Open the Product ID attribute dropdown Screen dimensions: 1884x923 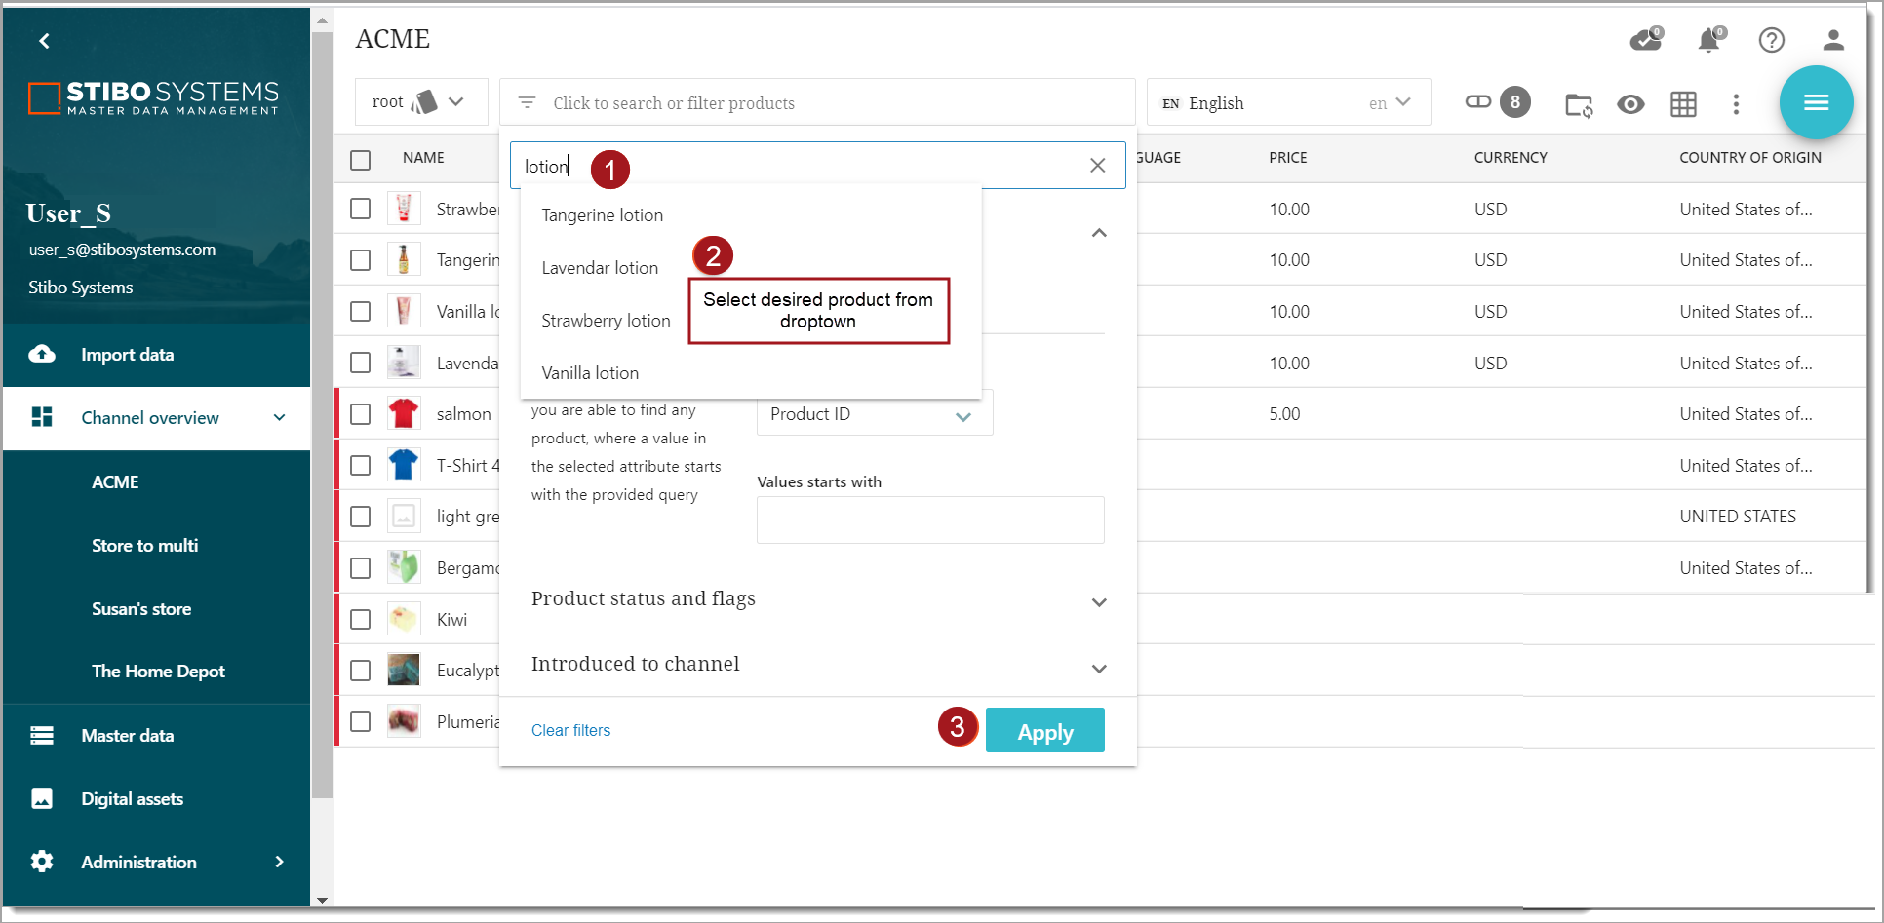tap(874, 415)
